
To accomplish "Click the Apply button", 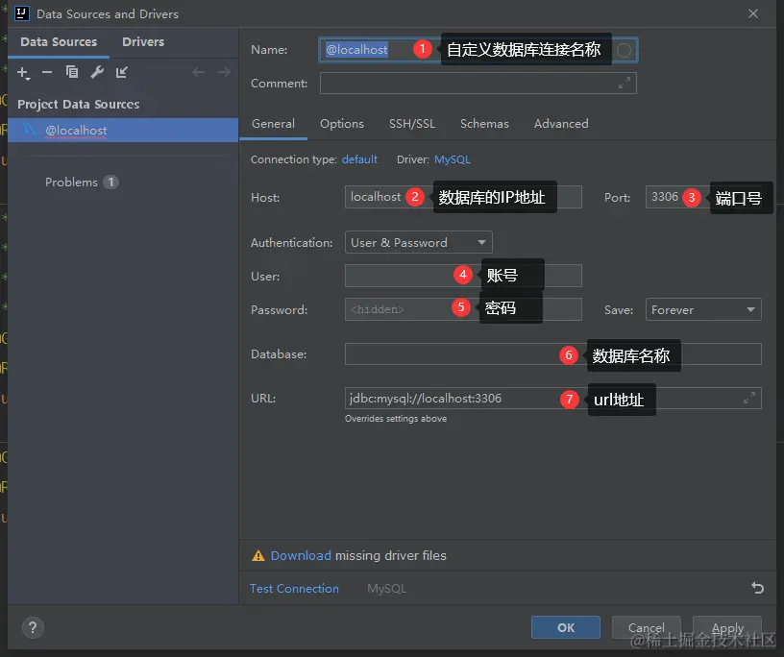I will pos(727,627).
